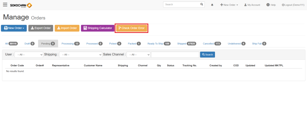The width and height of the screenshot is (307, 138).
Task: Click the Sokochan logo
Action: (21, 5)
